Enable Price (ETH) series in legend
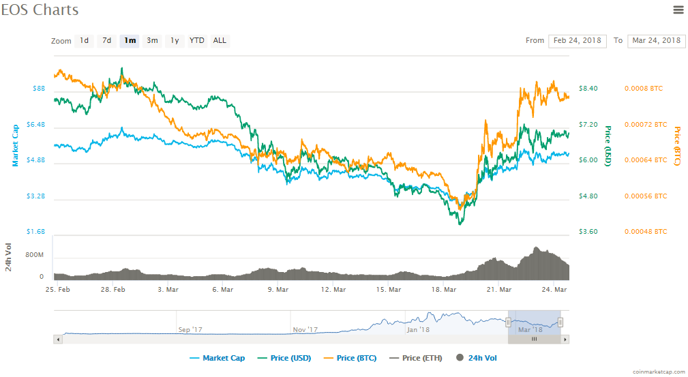 [x=416, y=358]
